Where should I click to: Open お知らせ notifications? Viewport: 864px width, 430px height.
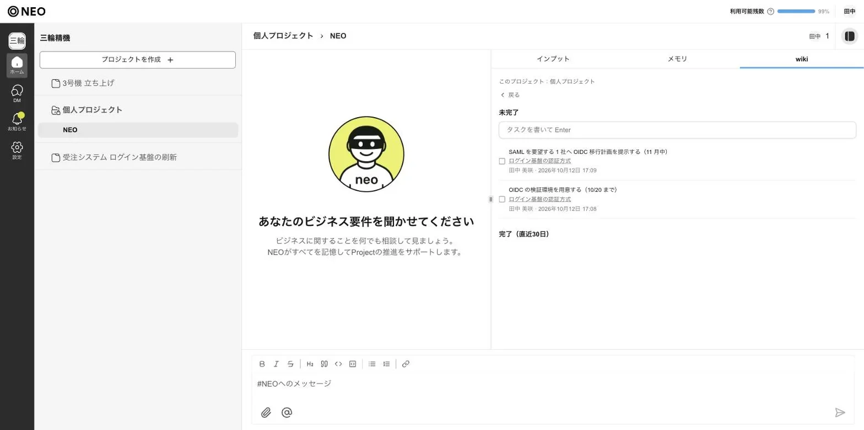17,122
